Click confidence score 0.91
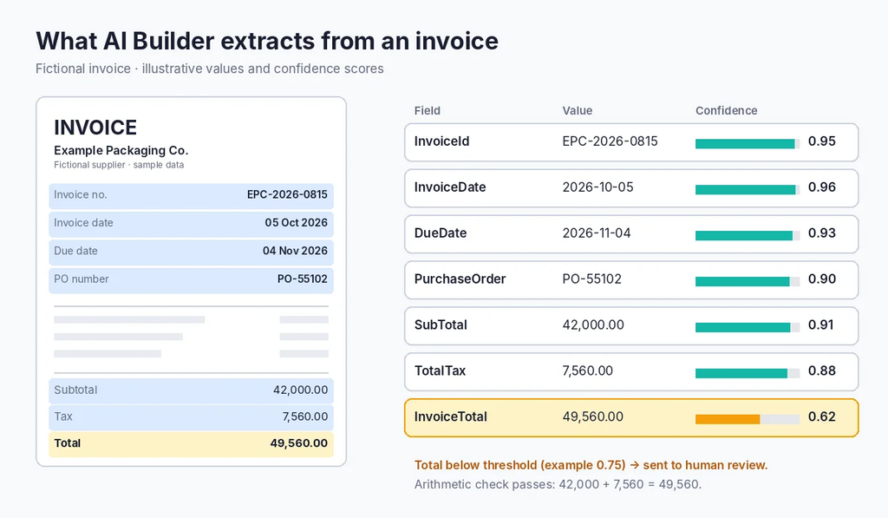 pyautogui.click(x=820, y=325)
